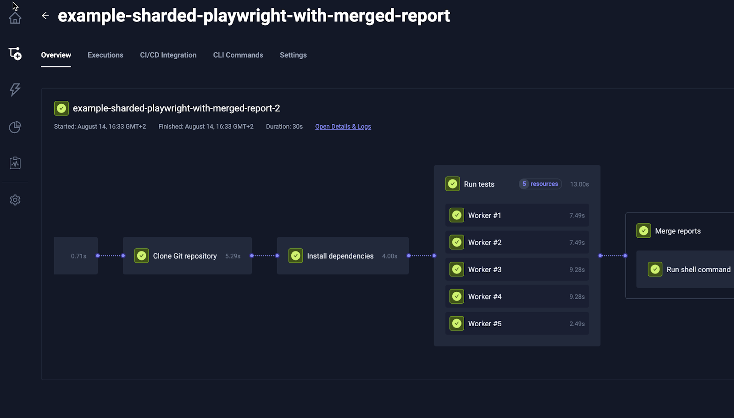Image resolution: width=734 pixels, height=418 pixels.
Task: Open the pie chart insights icon
Action: coord(15,127)
